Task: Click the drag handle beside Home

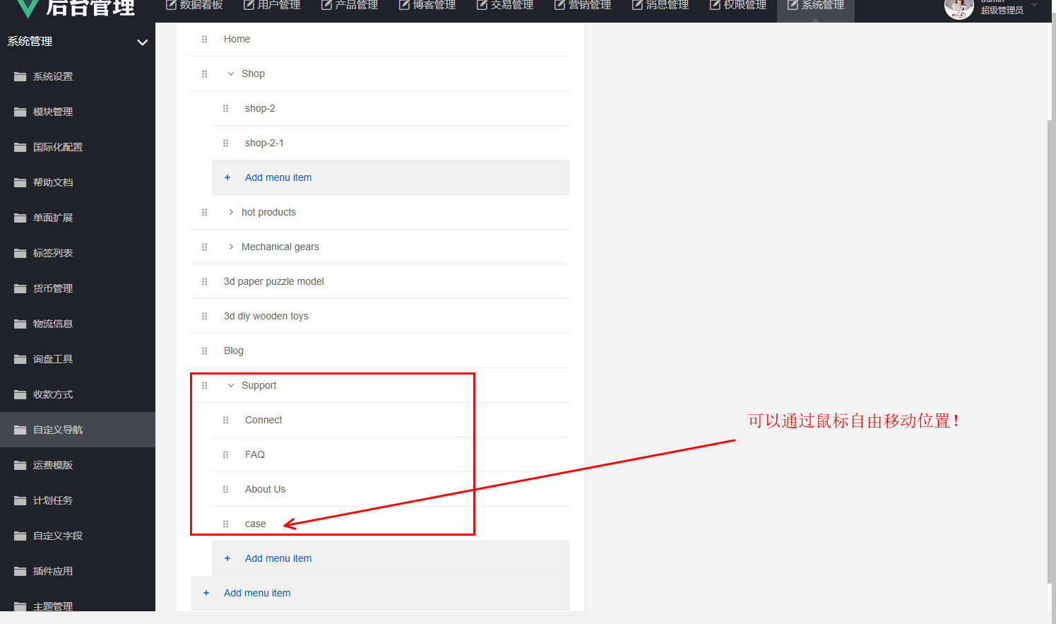Action: click(204, 40)
